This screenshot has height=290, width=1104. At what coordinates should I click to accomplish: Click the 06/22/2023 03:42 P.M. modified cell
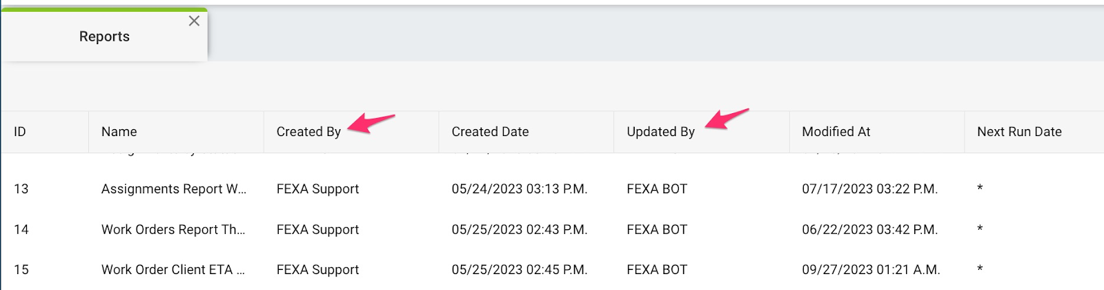pyautogui.click(x=869, y=230)
